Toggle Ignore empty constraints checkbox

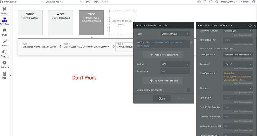[188, 90]
